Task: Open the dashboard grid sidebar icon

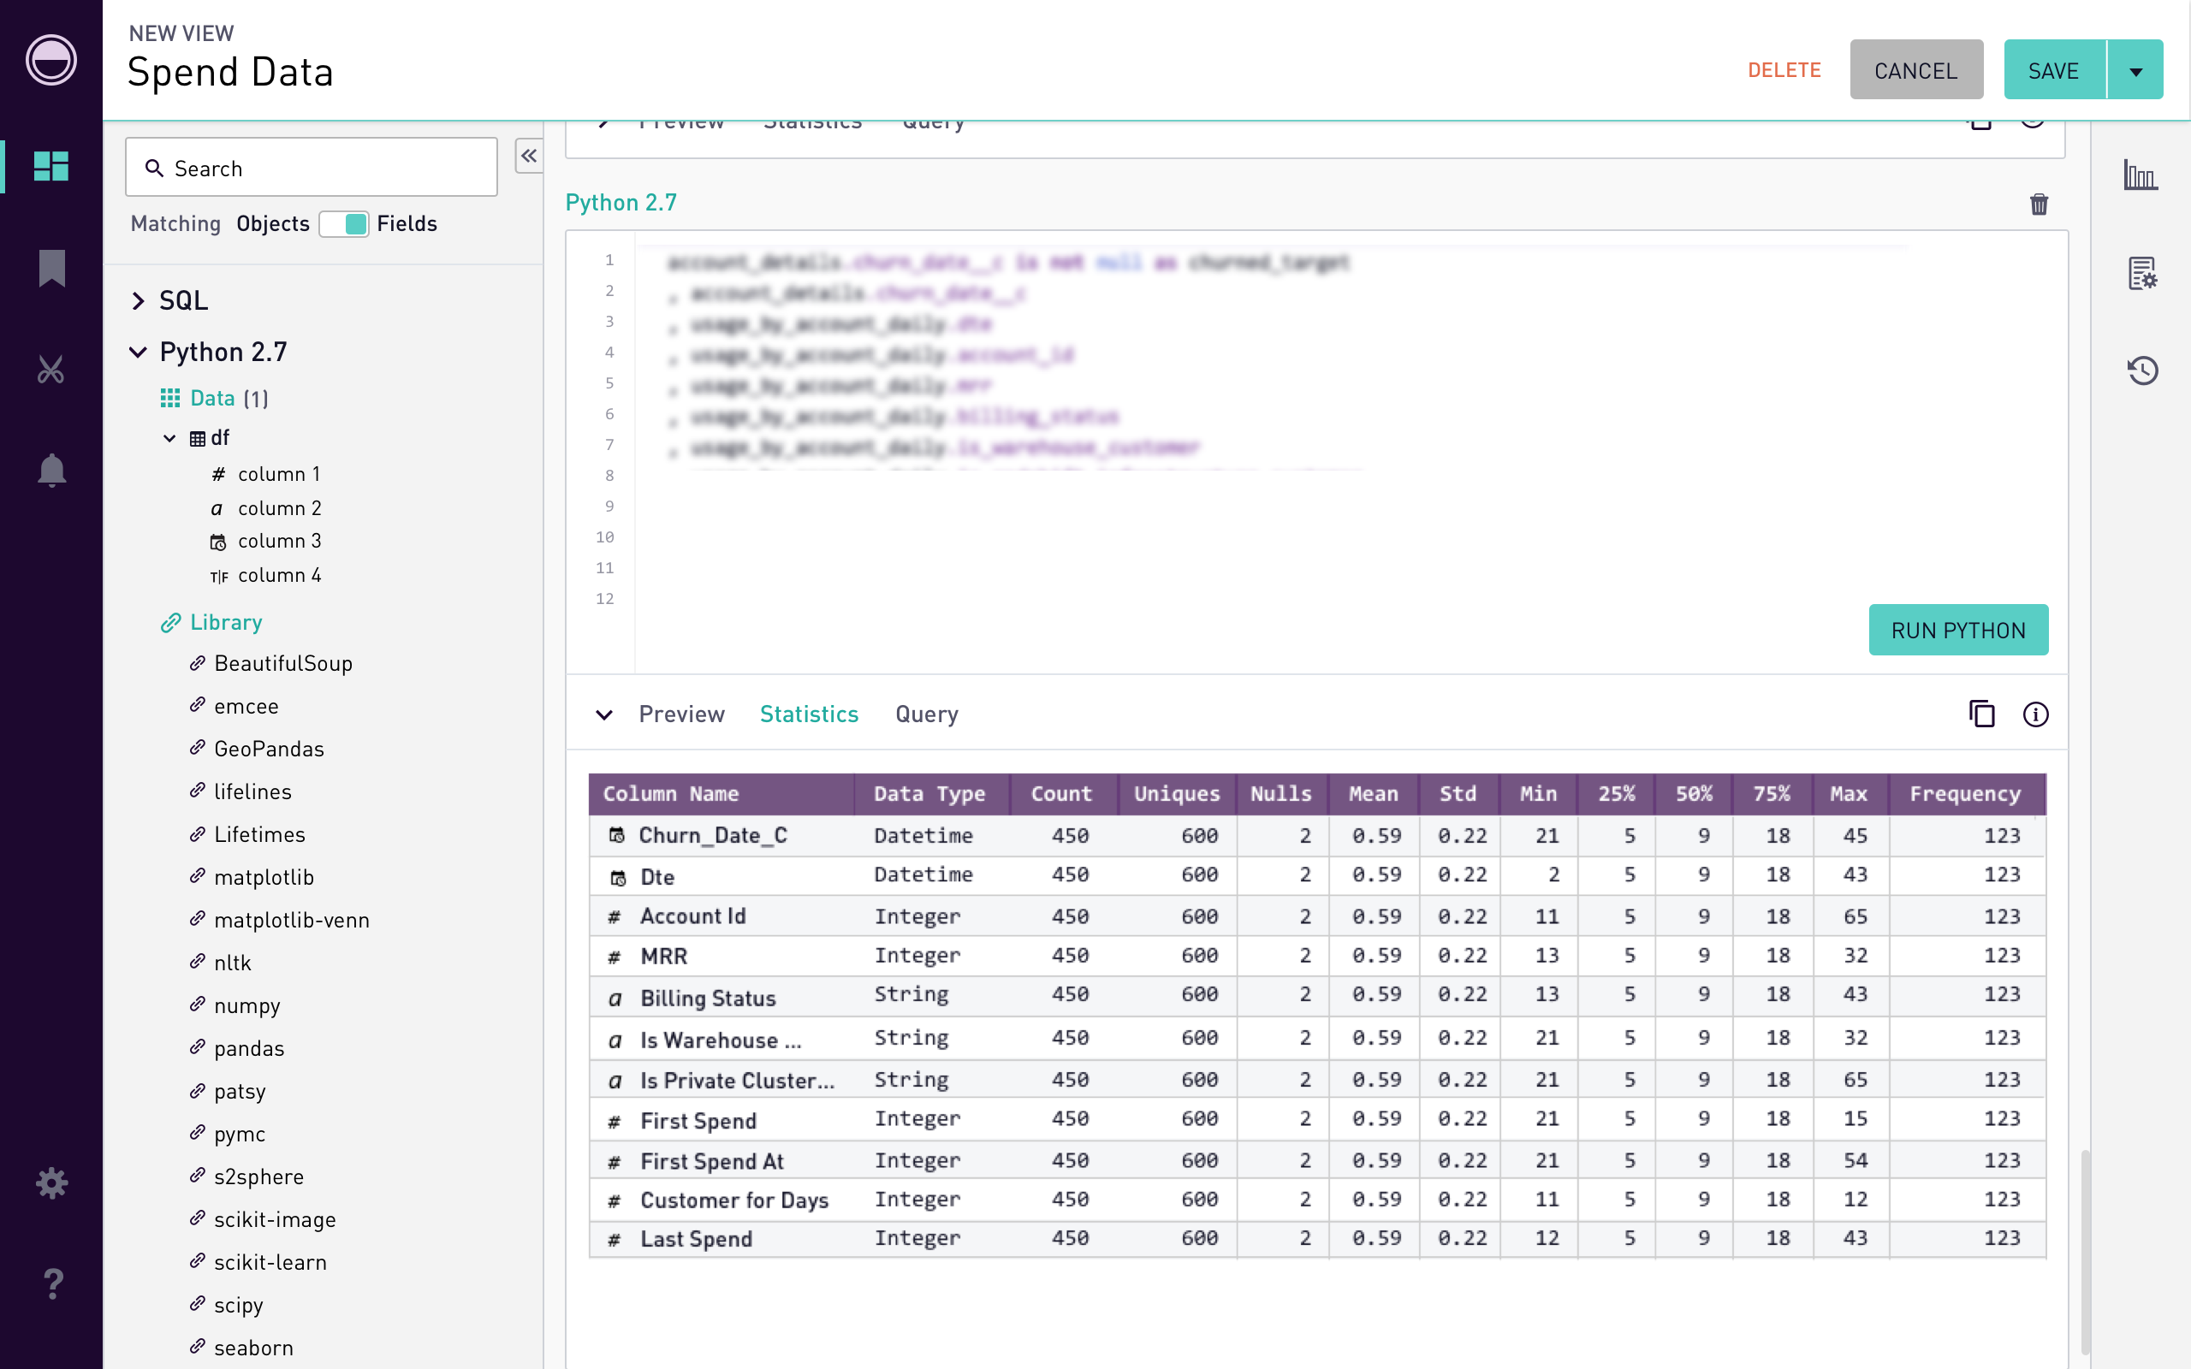Action: click(x=50, y=166)
